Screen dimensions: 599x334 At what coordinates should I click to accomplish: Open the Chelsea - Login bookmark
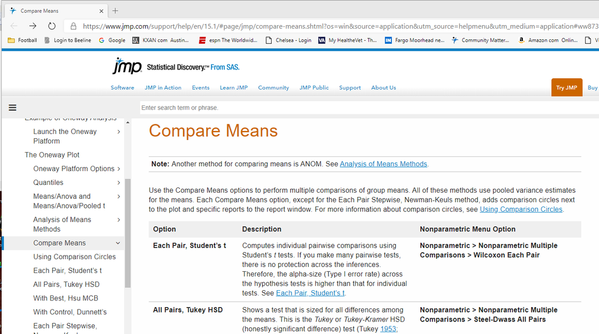288,40
